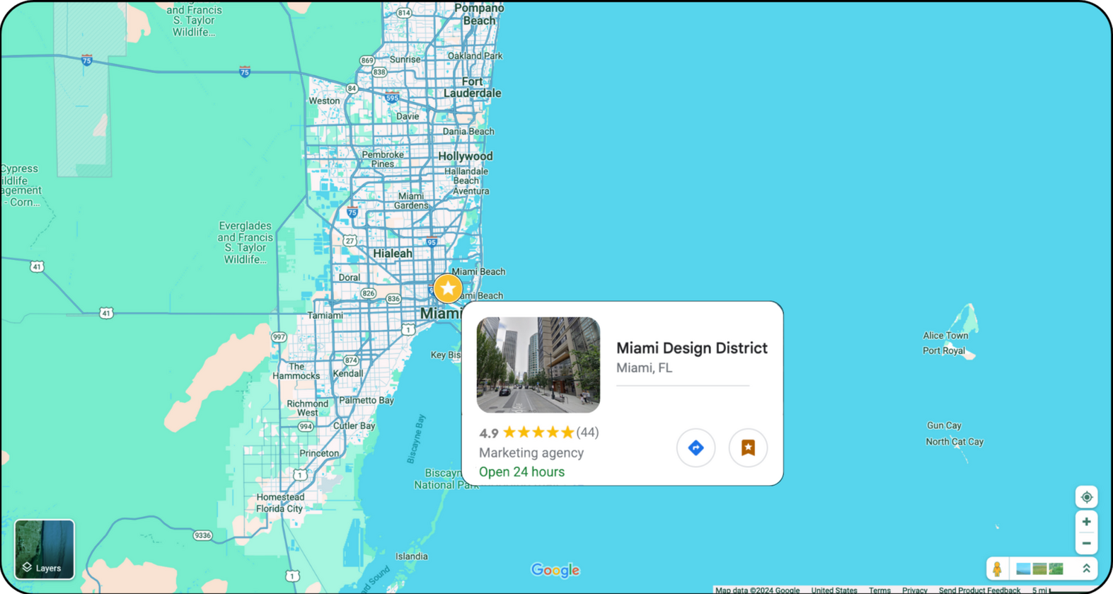Image resolution: width=1113 pixels, height=594 pixels.
Task: Click Send Product Feedback link
Action: pos(979,590)
